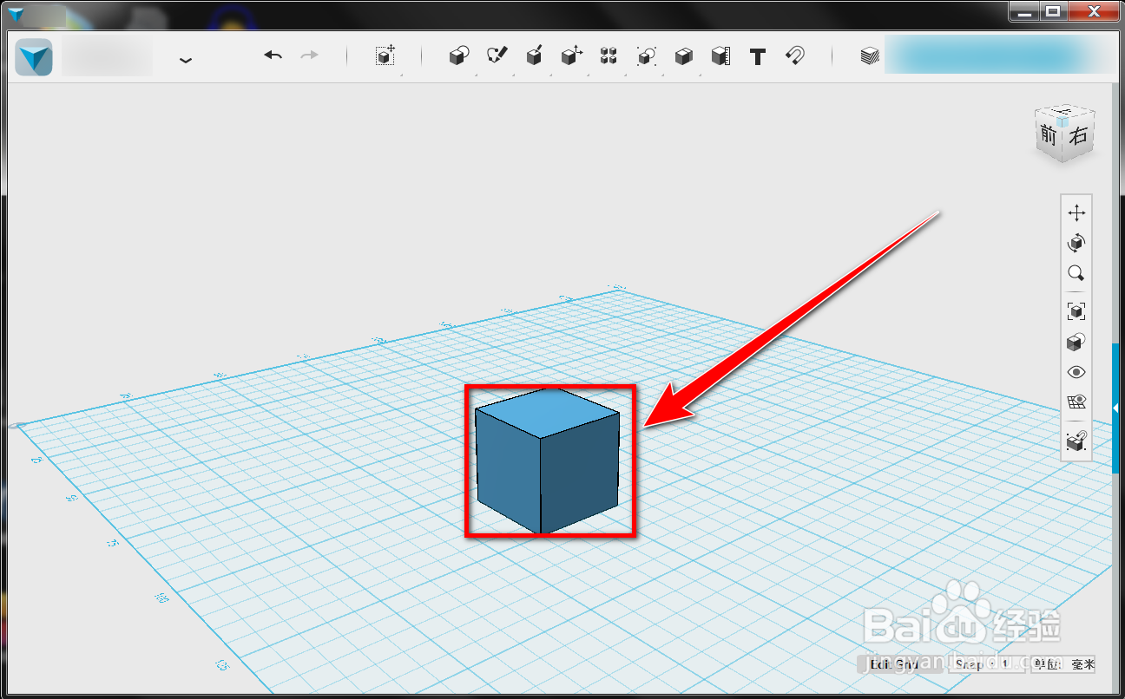This screenshot has height=699, width=1125.
Task: Expand the collapsed right side panel arrow
Action: 1115,408
